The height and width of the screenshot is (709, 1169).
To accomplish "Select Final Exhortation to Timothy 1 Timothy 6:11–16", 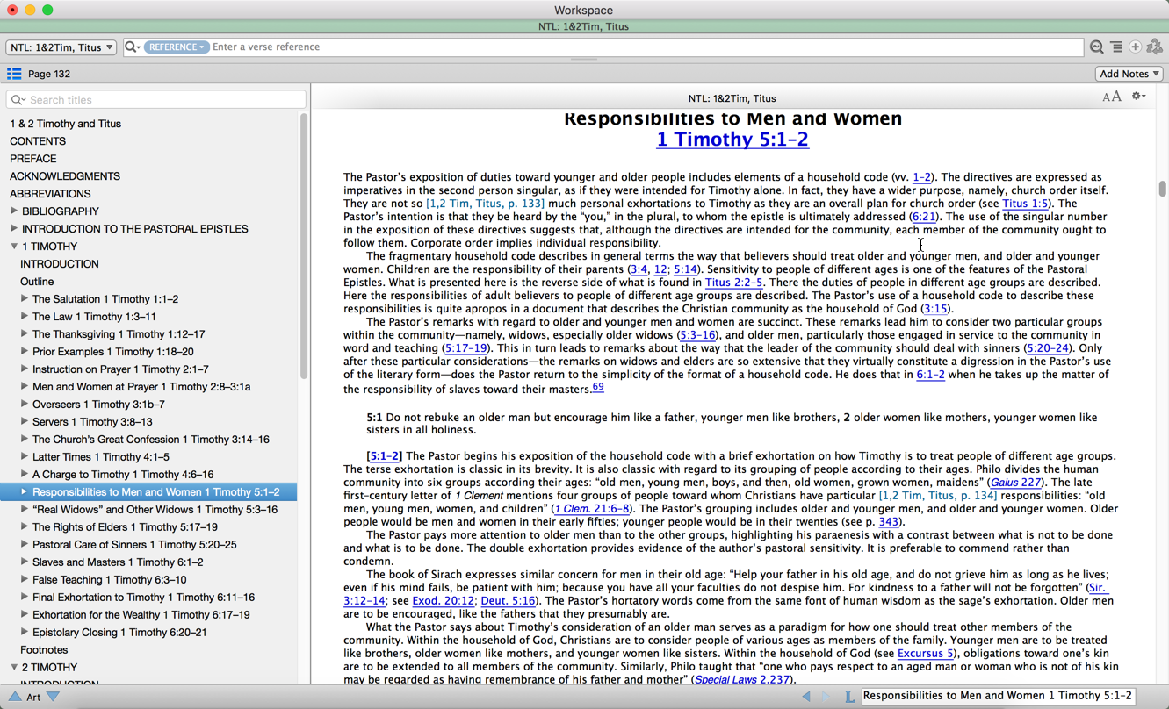I will pos(143,598).
